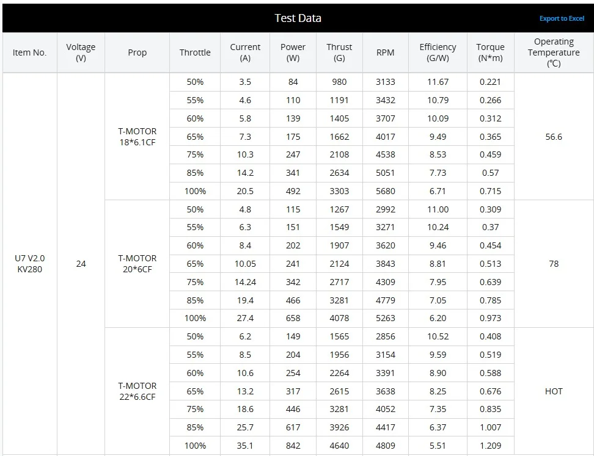Click the Export to Excel link

562,18
